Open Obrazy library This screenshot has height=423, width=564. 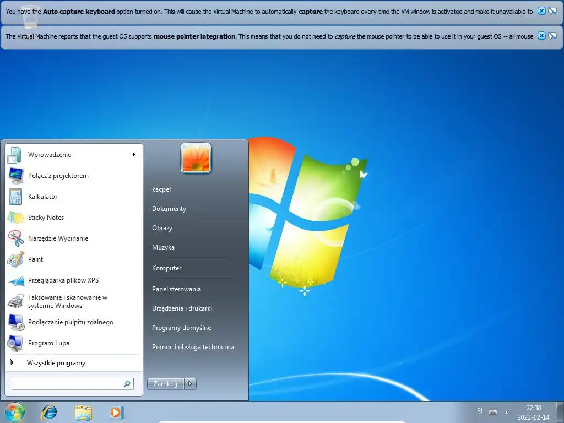point(162,228)
